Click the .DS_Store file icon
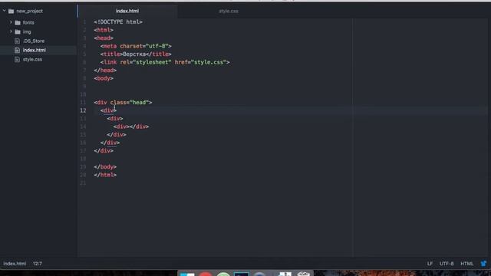The width and height of the screenshot is (491, 276). 17,41
